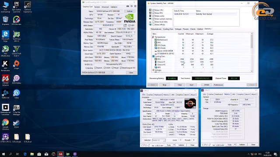The height and width of the screenshot is (157, 280).
Task: Collapse Temperatures tree group in AIDA64
Action: click(x=153, y=37)
